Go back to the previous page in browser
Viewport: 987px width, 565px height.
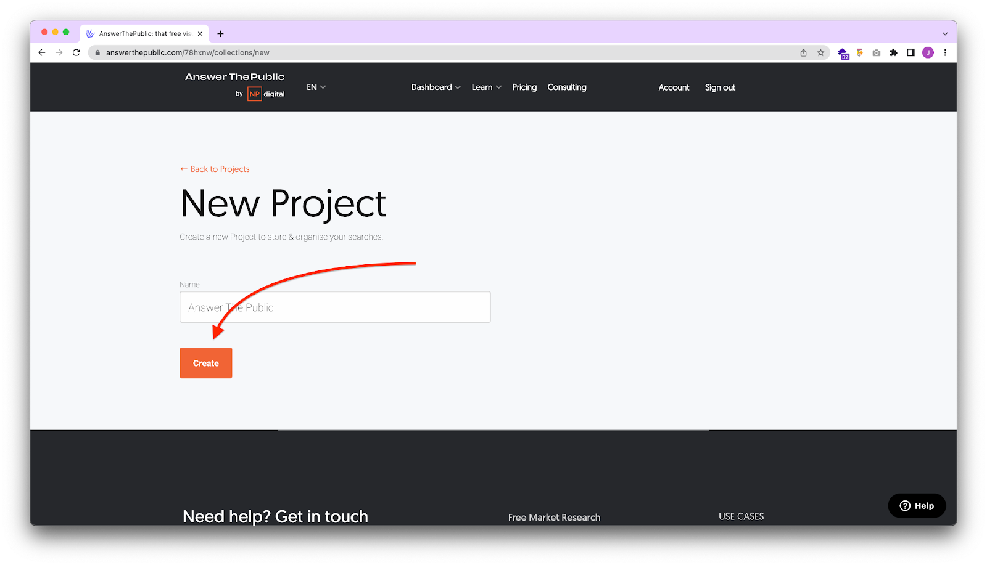(42, 53)
